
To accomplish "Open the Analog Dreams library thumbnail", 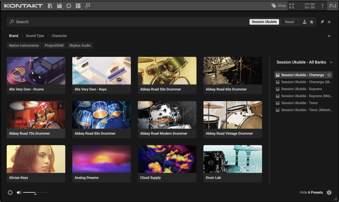I will [x=101, y=159].
